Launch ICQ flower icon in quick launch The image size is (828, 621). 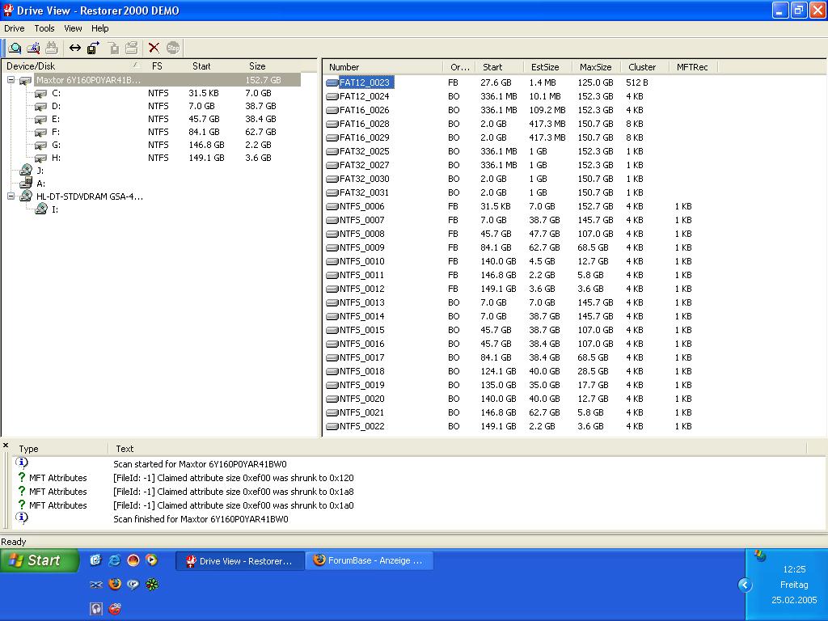(x=152, y=585)
